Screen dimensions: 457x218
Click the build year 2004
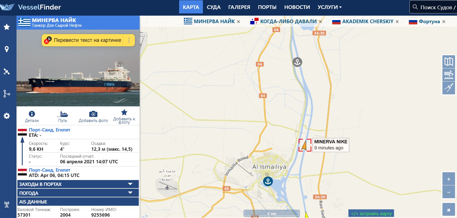[65, 215]
